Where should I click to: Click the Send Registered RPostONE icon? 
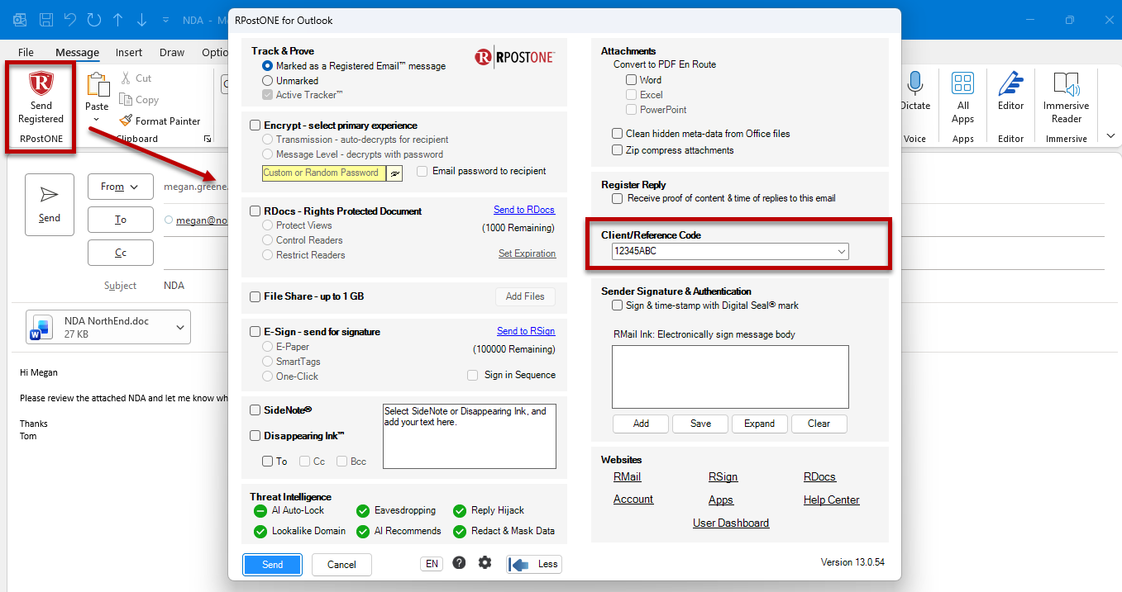41,84
